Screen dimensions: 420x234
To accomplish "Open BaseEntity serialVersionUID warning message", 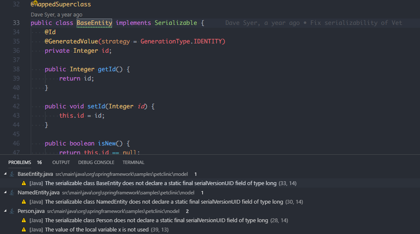I will pyautogui.click(x=161, y=183).
